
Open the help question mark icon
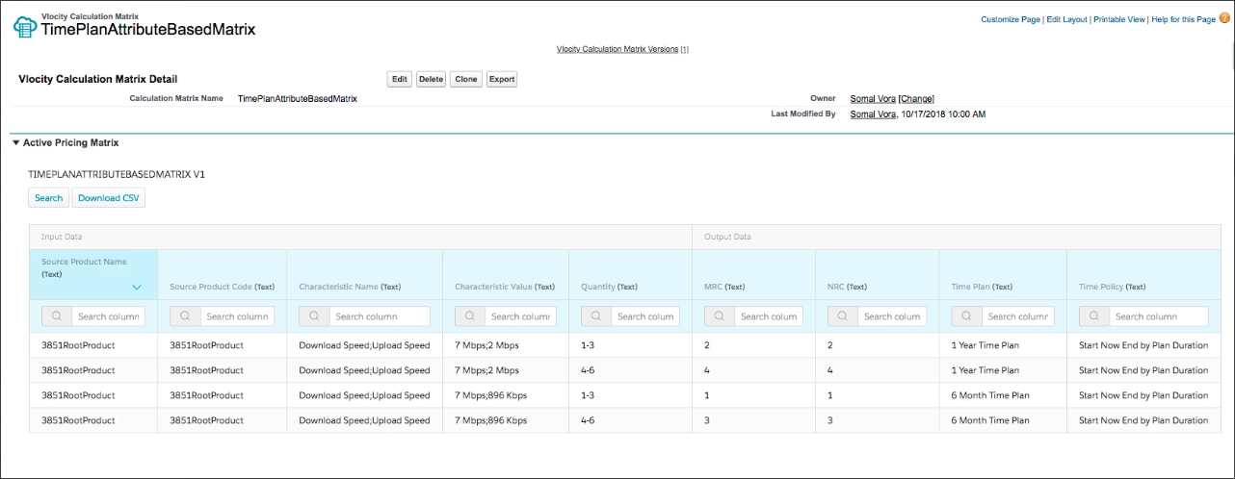[1224, 18]
